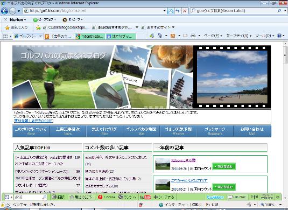Click the Home icon in command bar
Screen dimensions: 288x210
(x=160, y=36)
